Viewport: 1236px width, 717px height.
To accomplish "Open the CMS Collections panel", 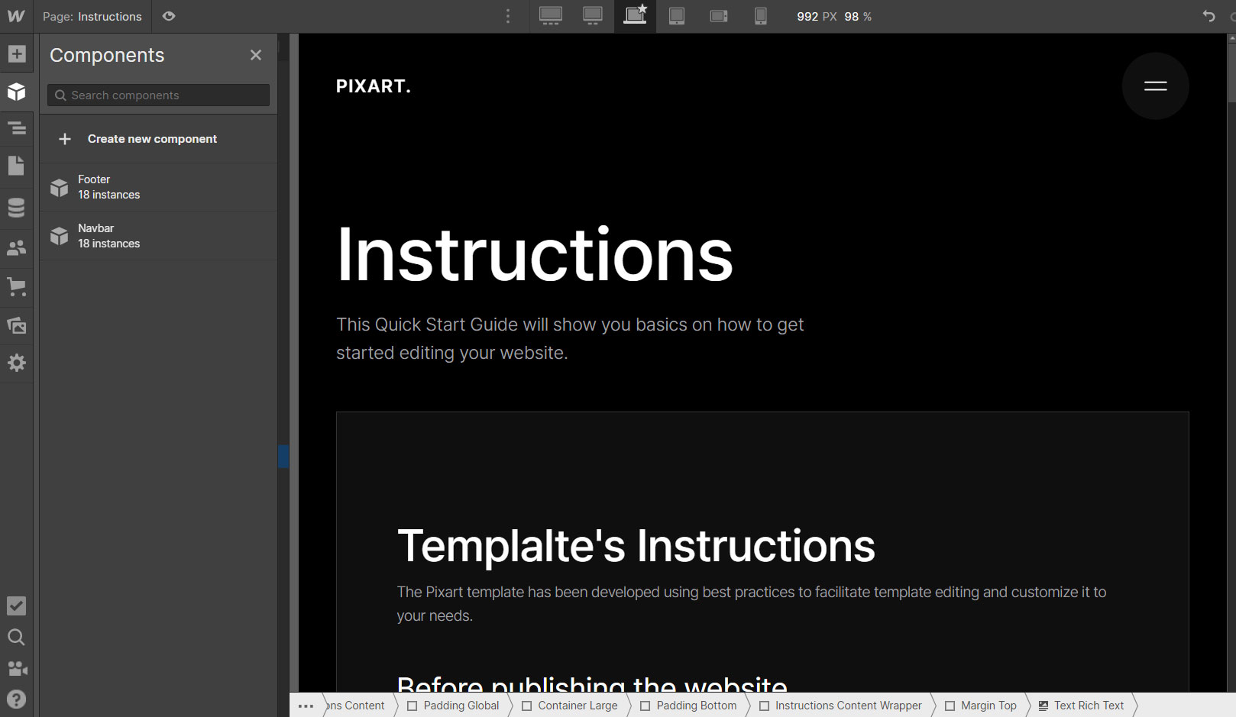I will coord(17,207).
